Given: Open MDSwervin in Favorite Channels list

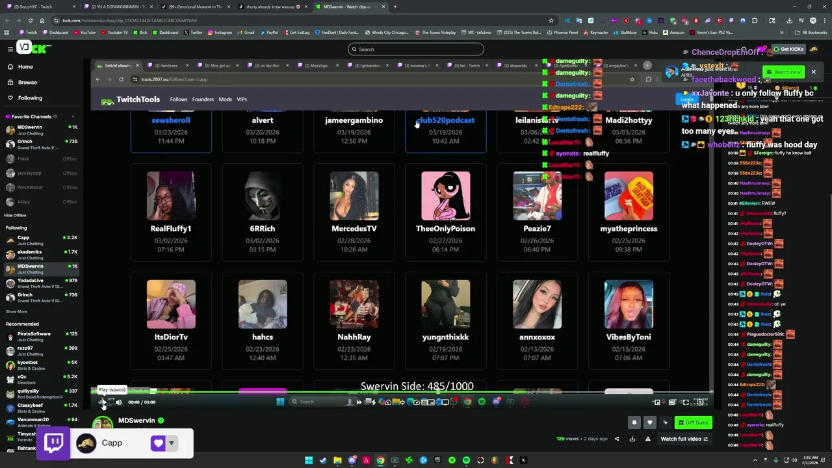Looking at the screenshot, I should 40,130.
